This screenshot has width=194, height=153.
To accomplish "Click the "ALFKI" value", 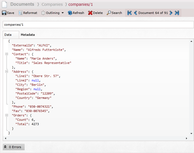I will click(43, 45).
